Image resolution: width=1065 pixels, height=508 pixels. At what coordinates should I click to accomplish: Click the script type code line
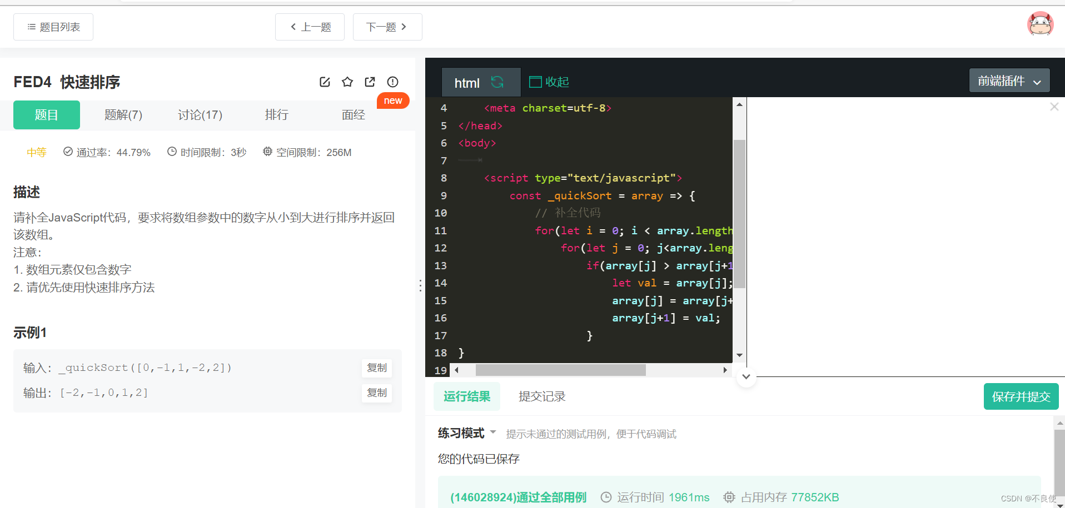click(583, 178)
